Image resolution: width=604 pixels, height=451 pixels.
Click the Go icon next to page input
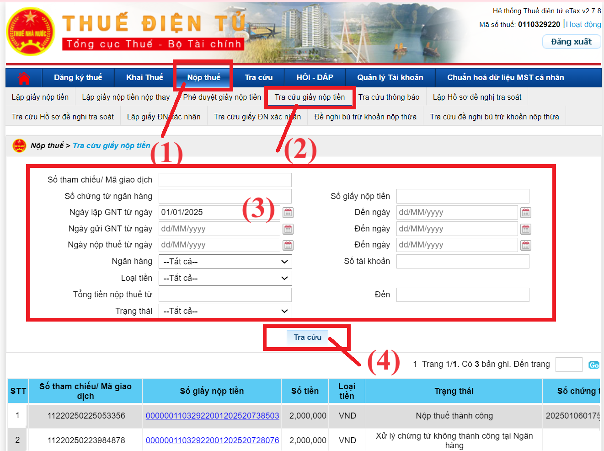[x=593, y=365]
